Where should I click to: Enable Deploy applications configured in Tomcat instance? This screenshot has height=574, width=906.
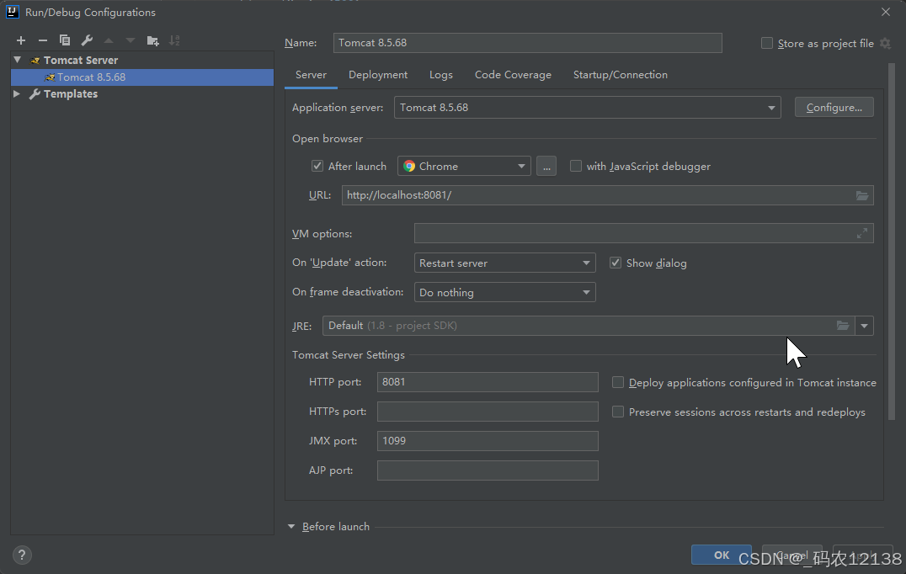(618, 382)
